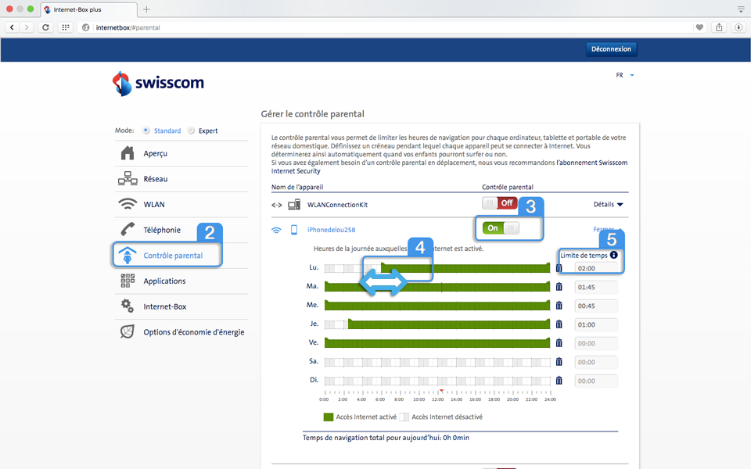751x469 pixels.
Task: Reload the page in browser toolbar
Action: [x=46, y=27]
